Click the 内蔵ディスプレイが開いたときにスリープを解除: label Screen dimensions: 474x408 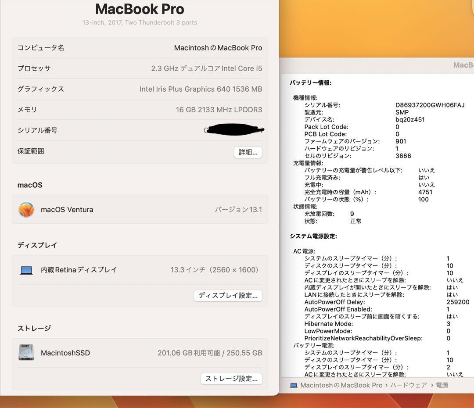[368, 287]
